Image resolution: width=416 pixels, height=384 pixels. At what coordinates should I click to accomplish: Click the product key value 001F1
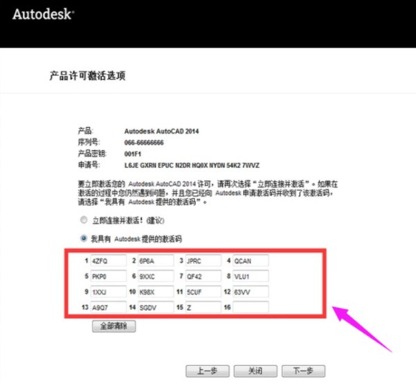click(132, 154)
